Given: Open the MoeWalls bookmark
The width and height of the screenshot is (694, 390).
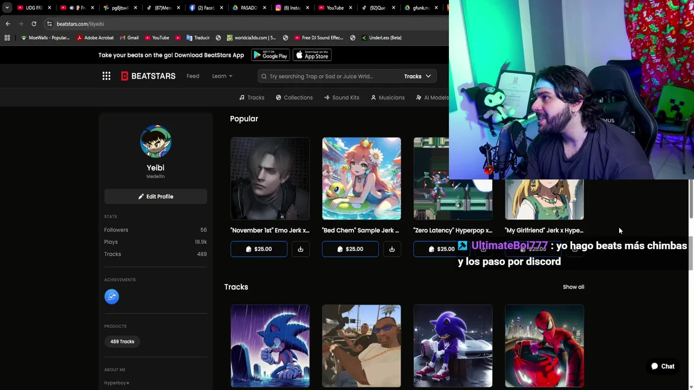Looking at the screenshot, I should pos(45,38).
